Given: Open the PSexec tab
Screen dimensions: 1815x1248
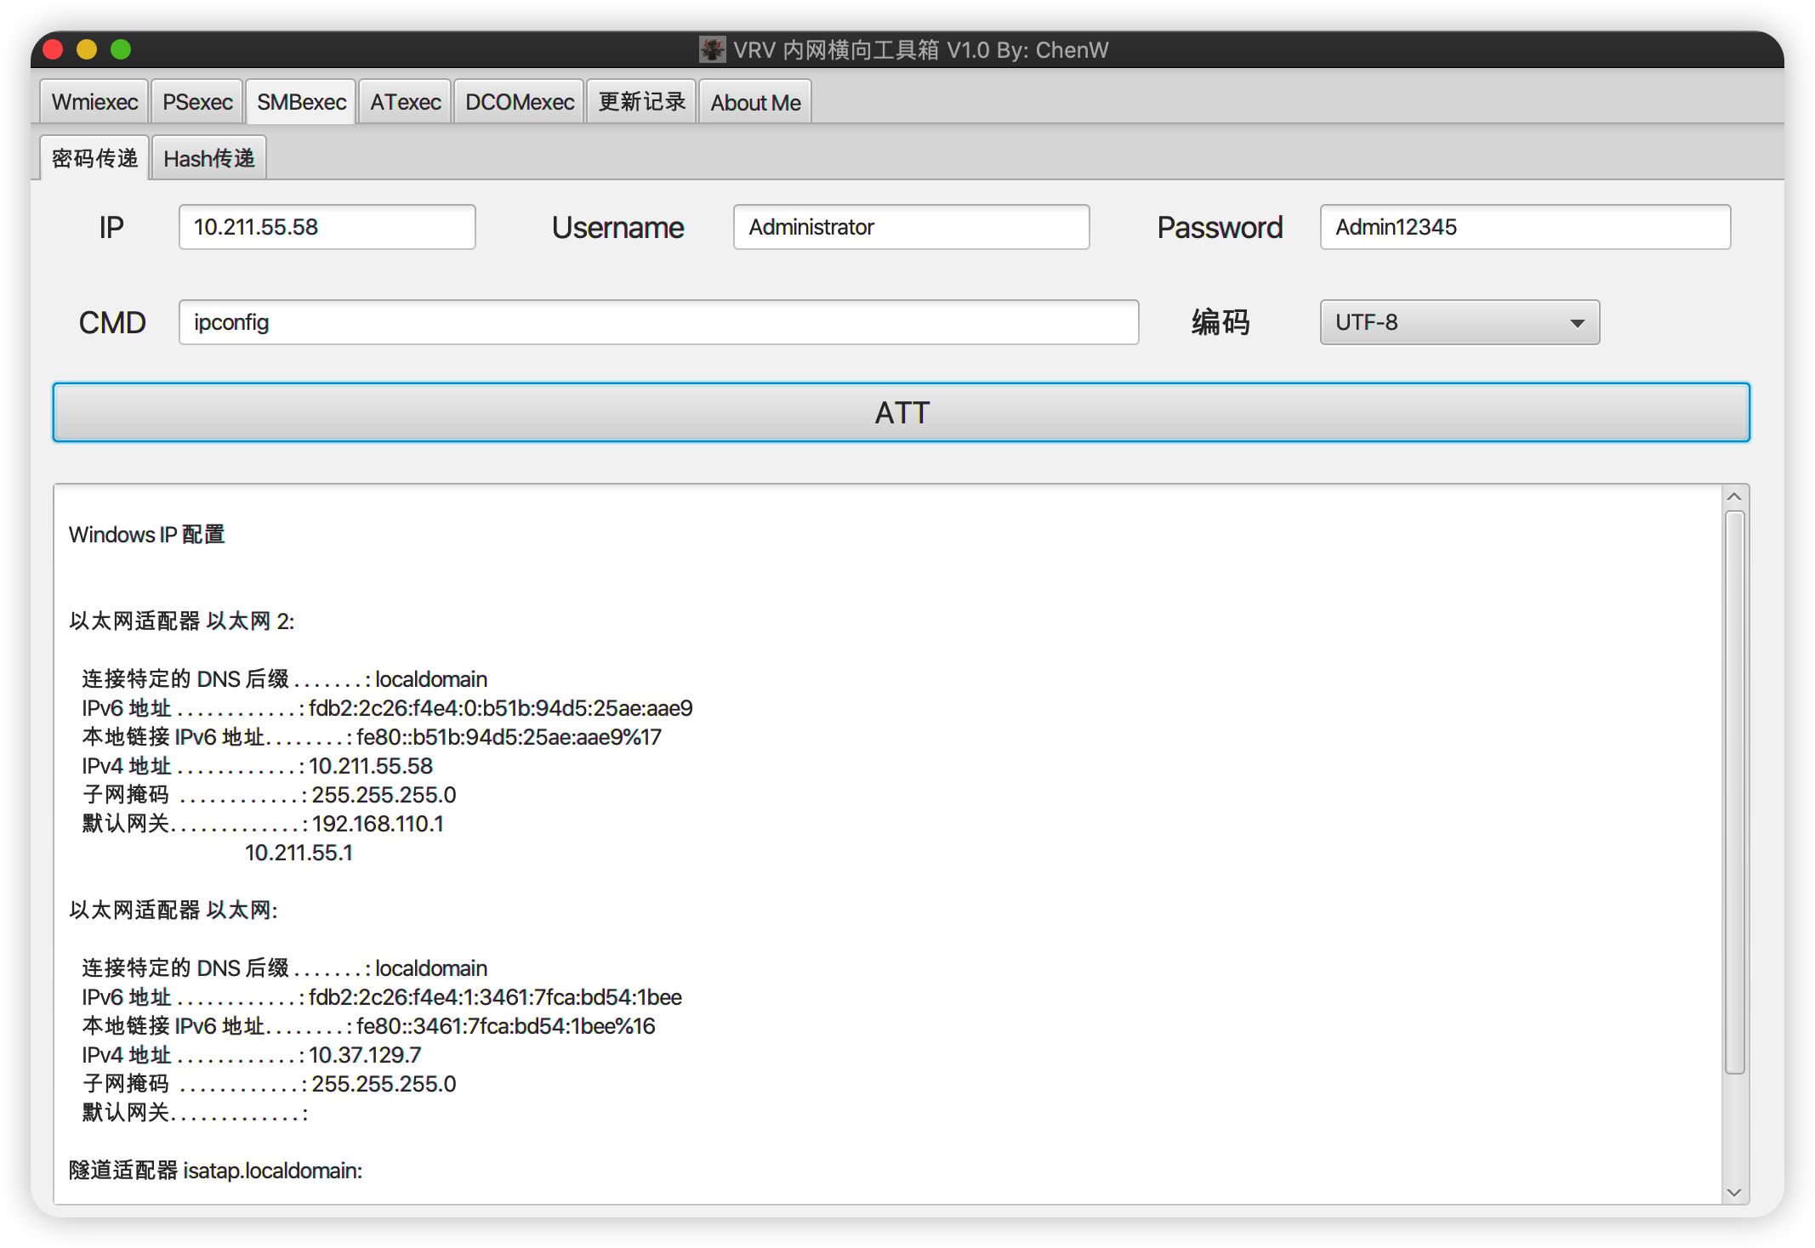Looking at the screenshot, I should point(197,102).
